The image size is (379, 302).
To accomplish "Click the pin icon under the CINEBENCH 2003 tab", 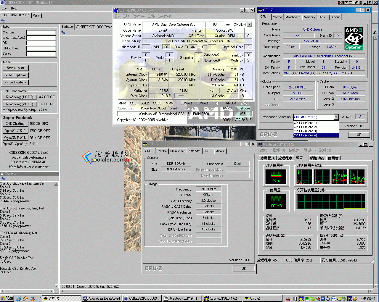I will point(3,21).
